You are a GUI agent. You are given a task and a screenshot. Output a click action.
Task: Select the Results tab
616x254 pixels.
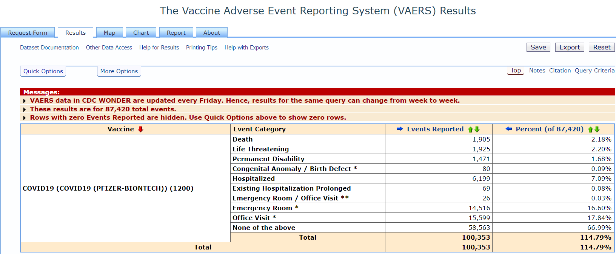click(x=75, y=33)
